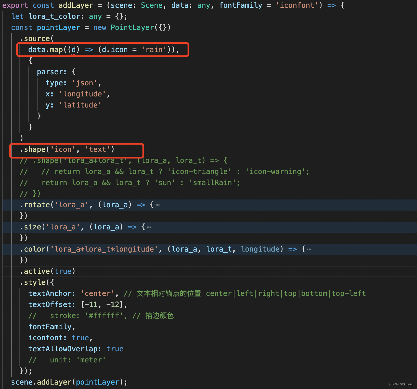This screenshot has width=417, height=389.
Task: Expand the folded color callback ellipsis
Action: click(x=309, y=249)
